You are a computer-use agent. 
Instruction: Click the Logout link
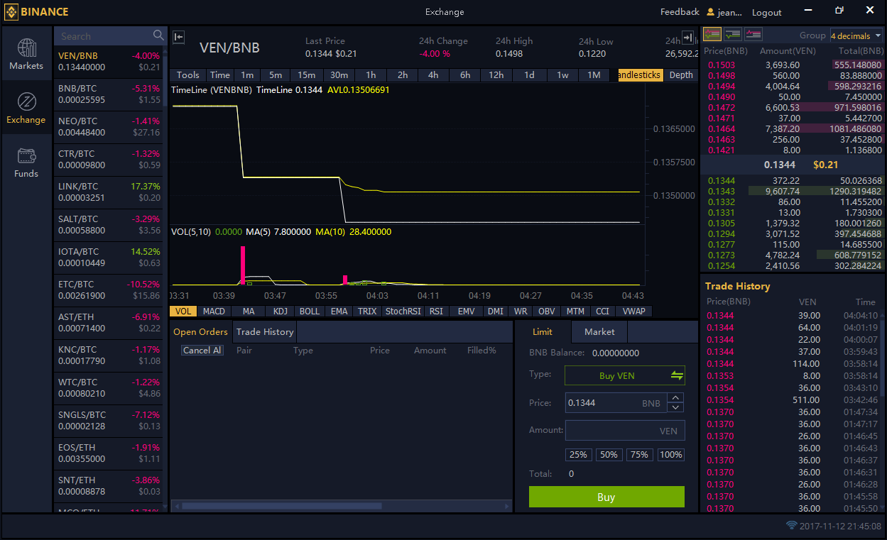coord(766,12)
